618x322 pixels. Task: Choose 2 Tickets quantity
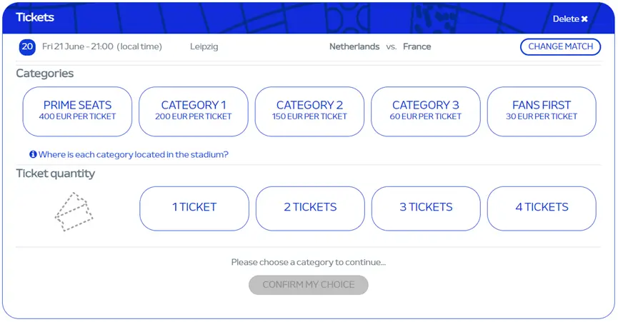point(310,208)
